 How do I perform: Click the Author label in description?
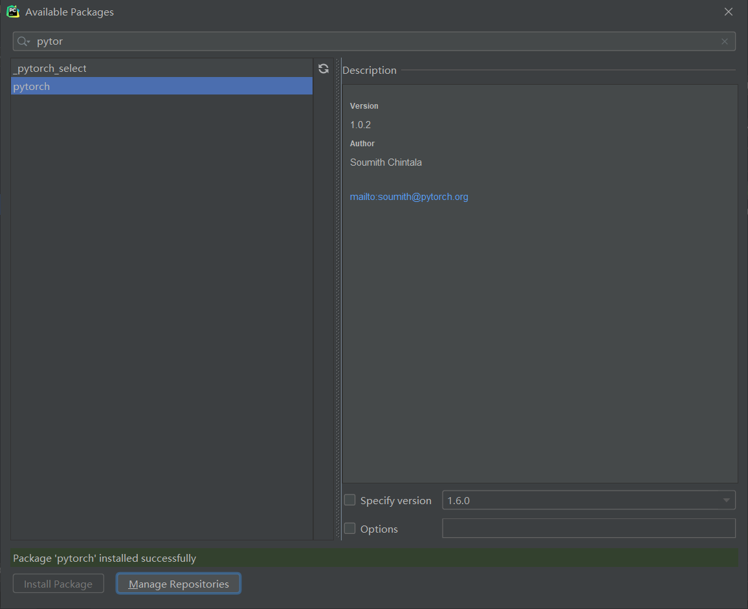(362, 144)
